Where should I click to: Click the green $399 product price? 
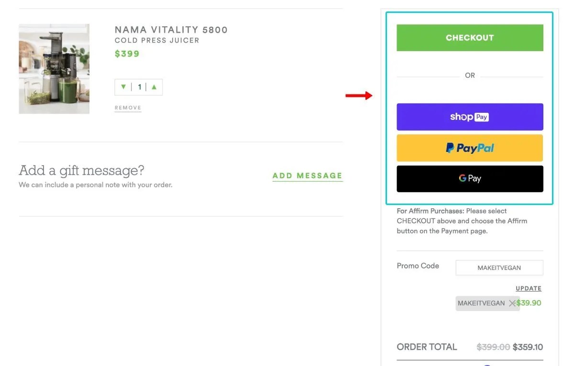(127, 54)
